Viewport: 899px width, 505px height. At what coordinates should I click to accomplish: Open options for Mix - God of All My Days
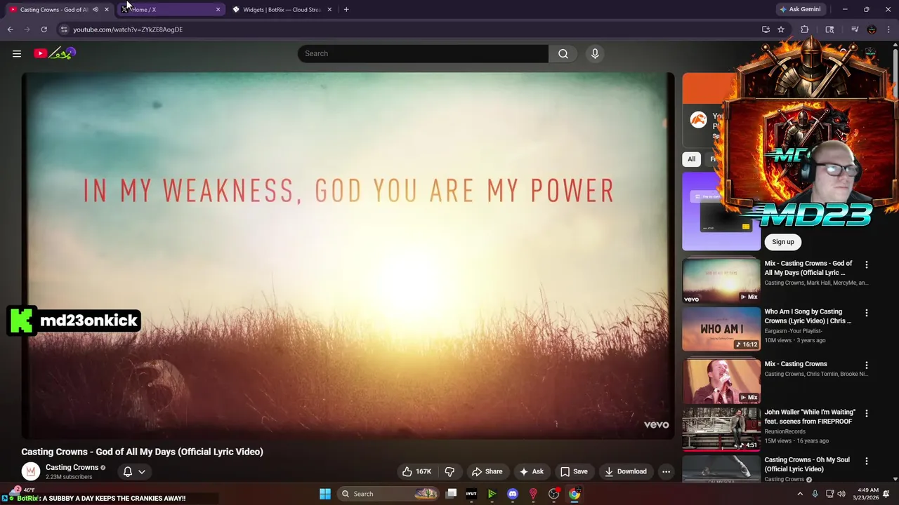pos(866,264)
